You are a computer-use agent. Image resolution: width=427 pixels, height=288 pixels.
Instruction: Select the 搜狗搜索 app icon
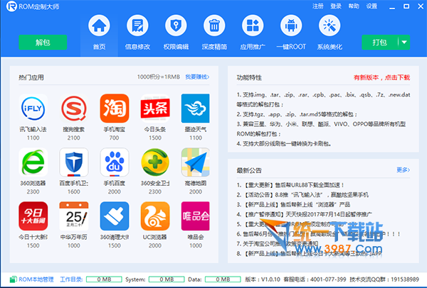pyautogui.click(x=74, y=109)
